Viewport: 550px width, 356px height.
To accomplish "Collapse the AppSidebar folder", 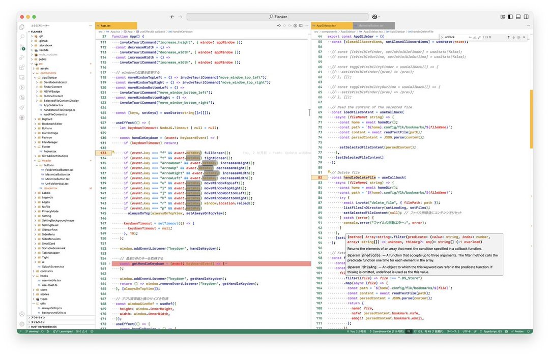I will (x=49, y=78).
